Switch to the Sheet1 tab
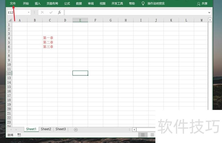 pos(31,129)
